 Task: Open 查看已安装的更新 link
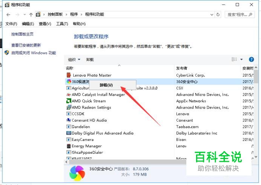click(26, 45)
